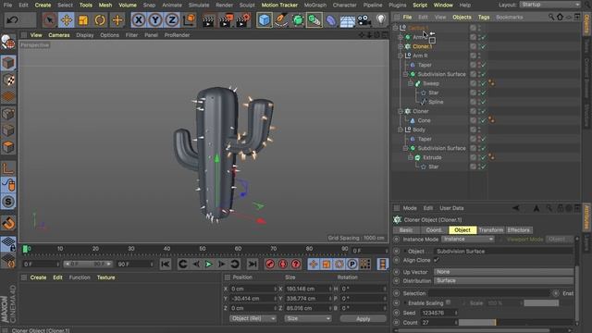592x333 pixels.
Task: Switch to the Basic tab
Action: point(406,230)
